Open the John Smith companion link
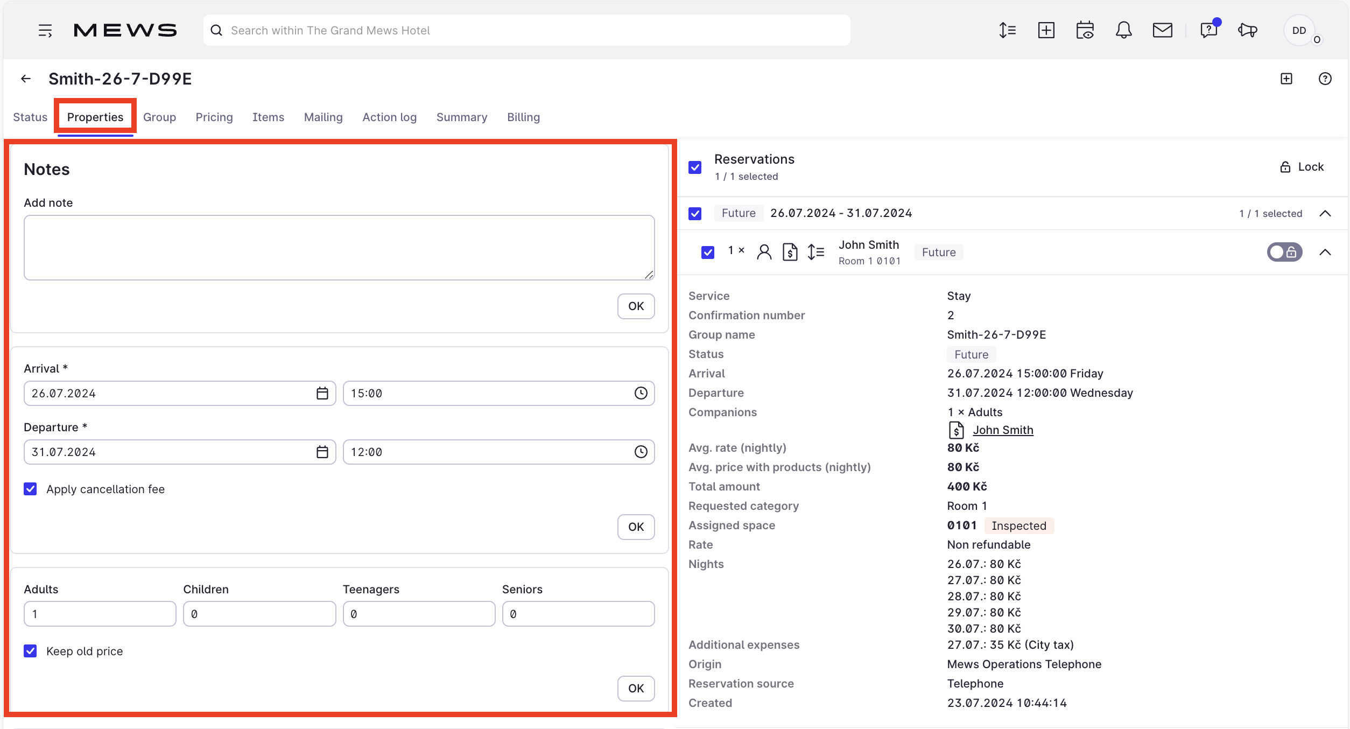The image size is (1350, 729). click(1002, 430)
